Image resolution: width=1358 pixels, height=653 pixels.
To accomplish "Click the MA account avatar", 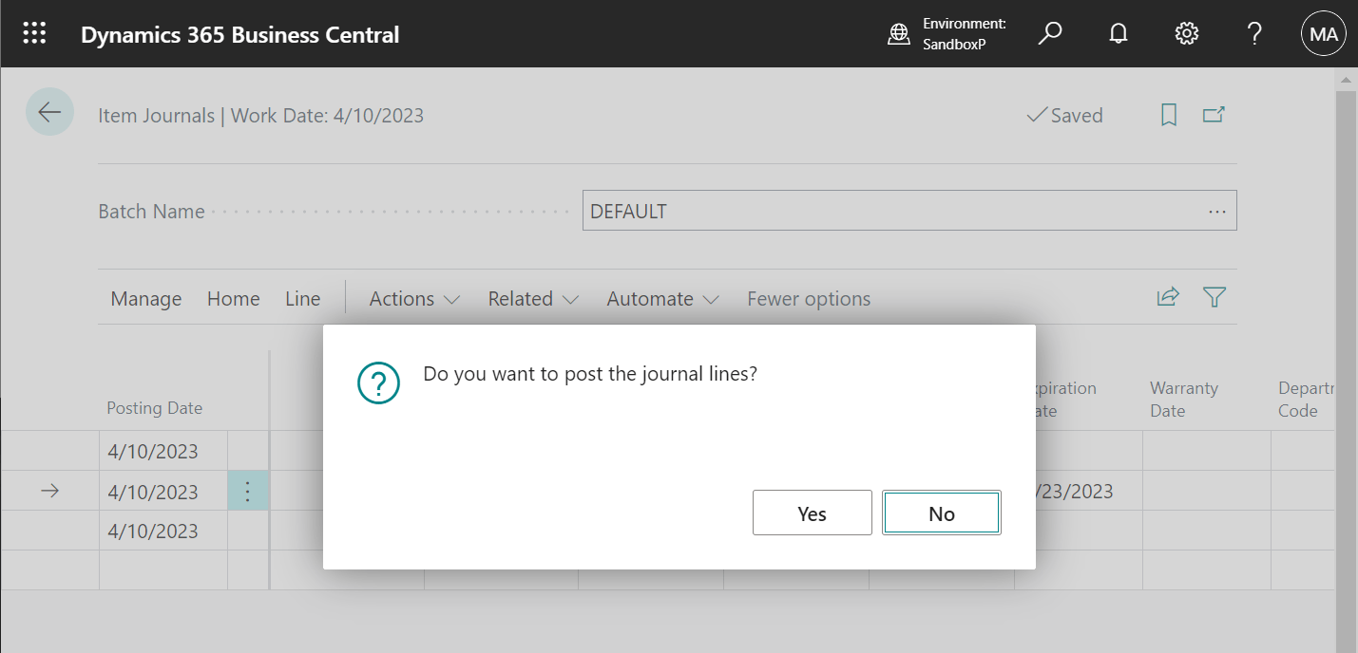I will (1323, 32).
